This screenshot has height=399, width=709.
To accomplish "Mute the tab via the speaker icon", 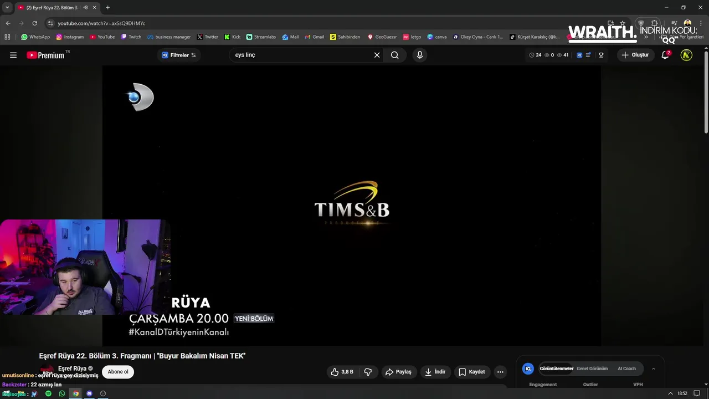I will tap(85, 8).
